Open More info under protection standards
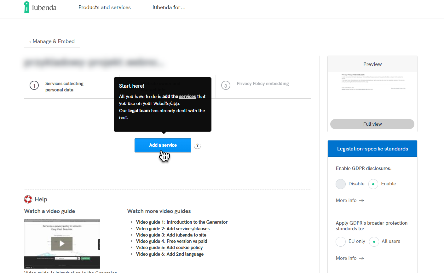Image resolution: width=444 pixels, height=273 pixels. tap(350, 258)
